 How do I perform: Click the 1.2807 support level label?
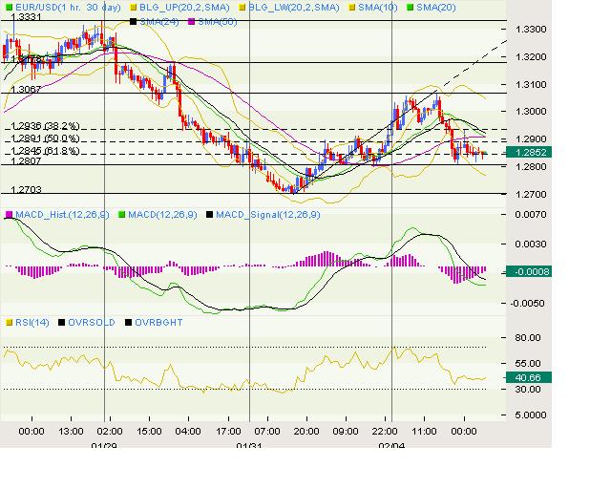[26, 160]
